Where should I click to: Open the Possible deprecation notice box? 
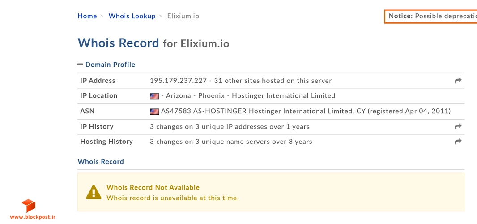431,17
